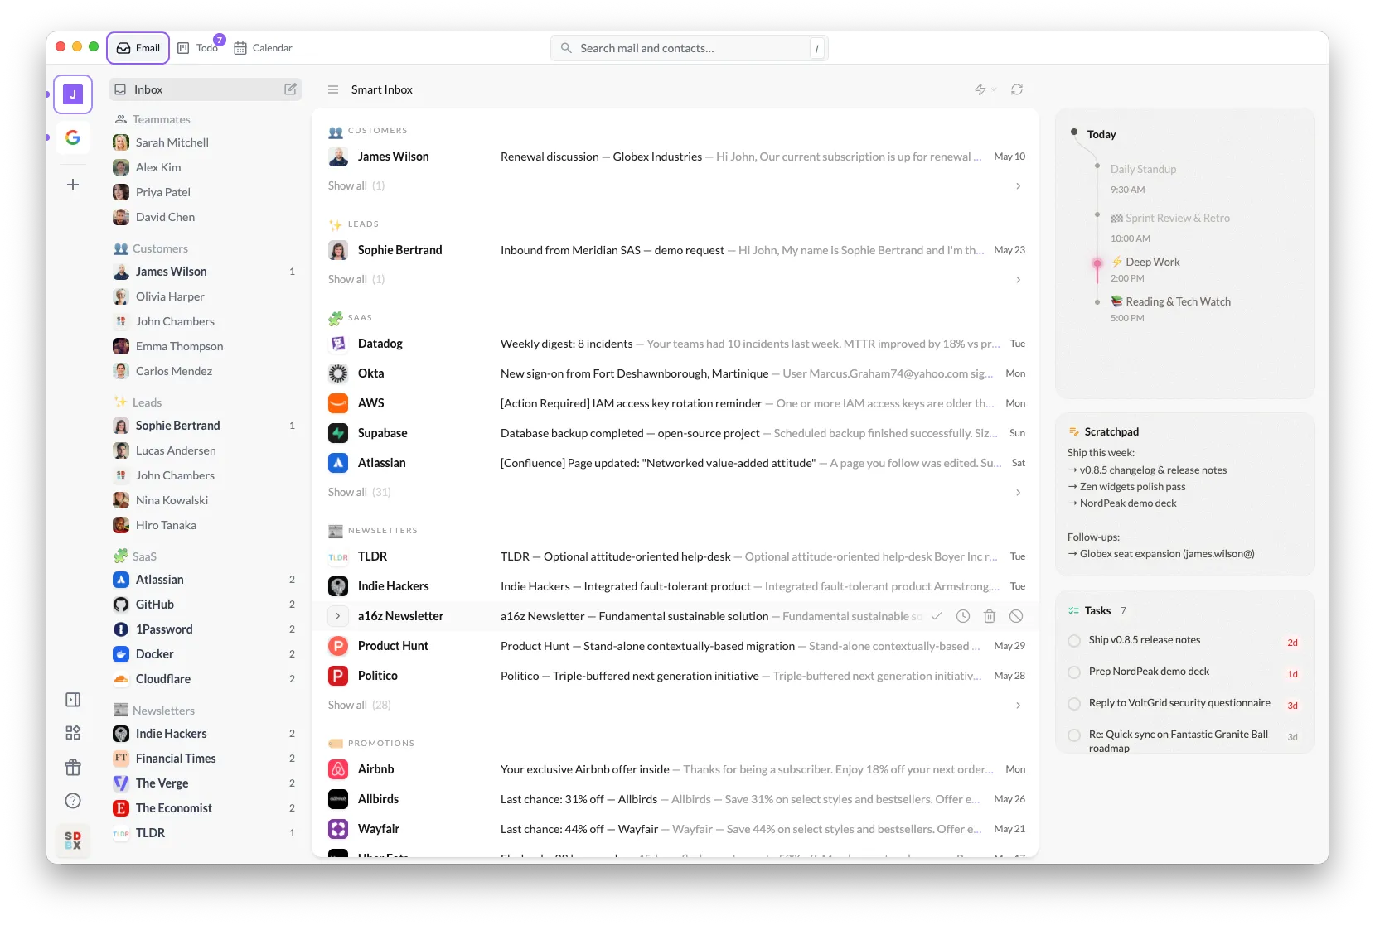Select James Wilson under Customers sidebar
The height and width of the screenshot is (925, 1375).
pos(204,272)
